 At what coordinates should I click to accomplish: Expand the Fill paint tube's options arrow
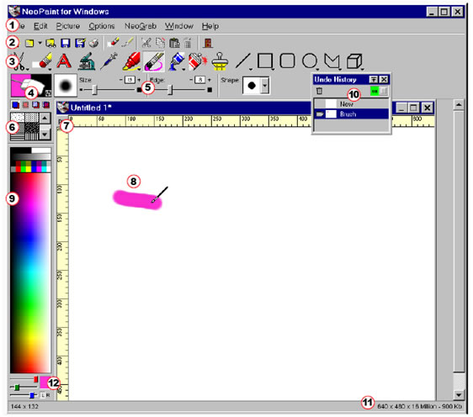pos(183,70)
